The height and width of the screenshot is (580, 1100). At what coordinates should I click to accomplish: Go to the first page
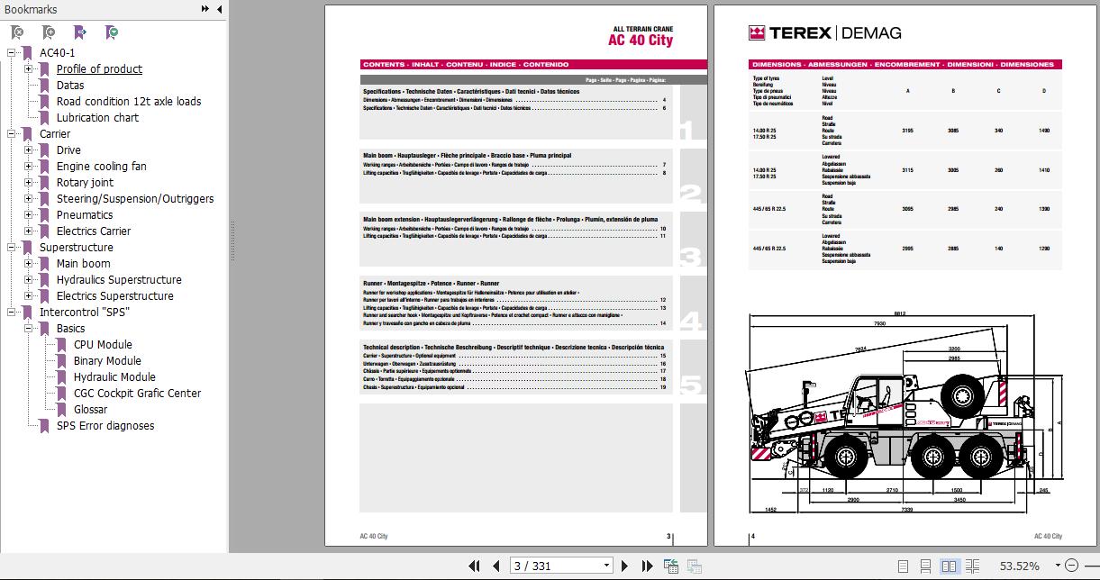pyautogui.click(x=475, y=566)
